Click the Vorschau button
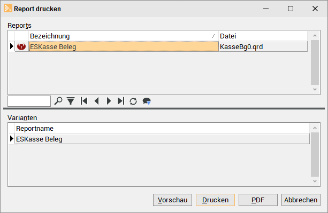This screenshot has width=328, height=213. point(172,200)
